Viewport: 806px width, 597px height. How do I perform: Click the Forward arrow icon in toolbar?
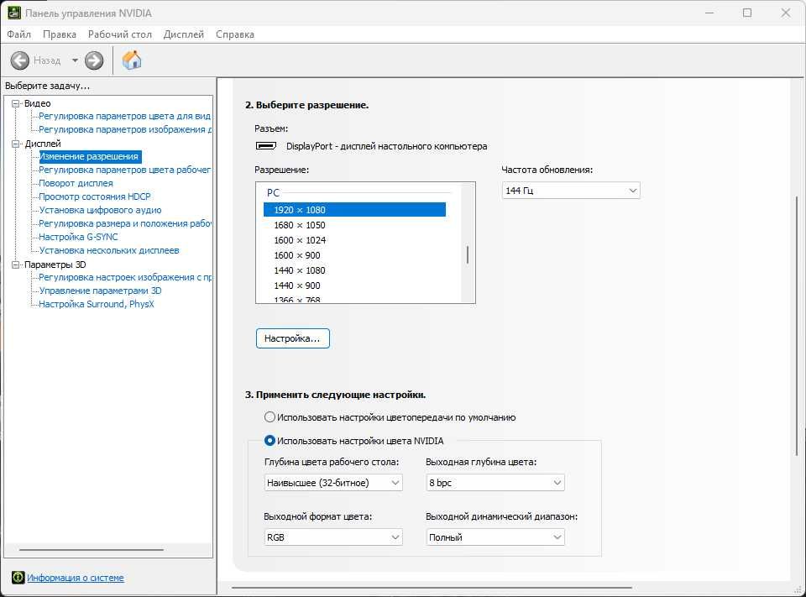tap(94, 60)
